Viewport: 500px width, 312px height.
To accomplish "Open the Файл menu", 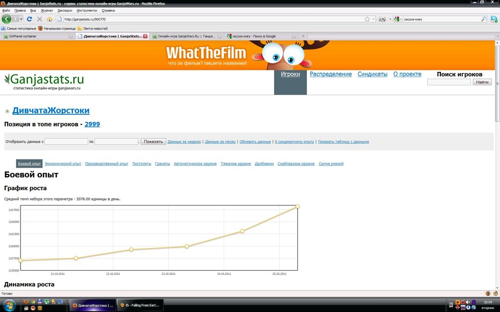I will click(x=6, y=11).
